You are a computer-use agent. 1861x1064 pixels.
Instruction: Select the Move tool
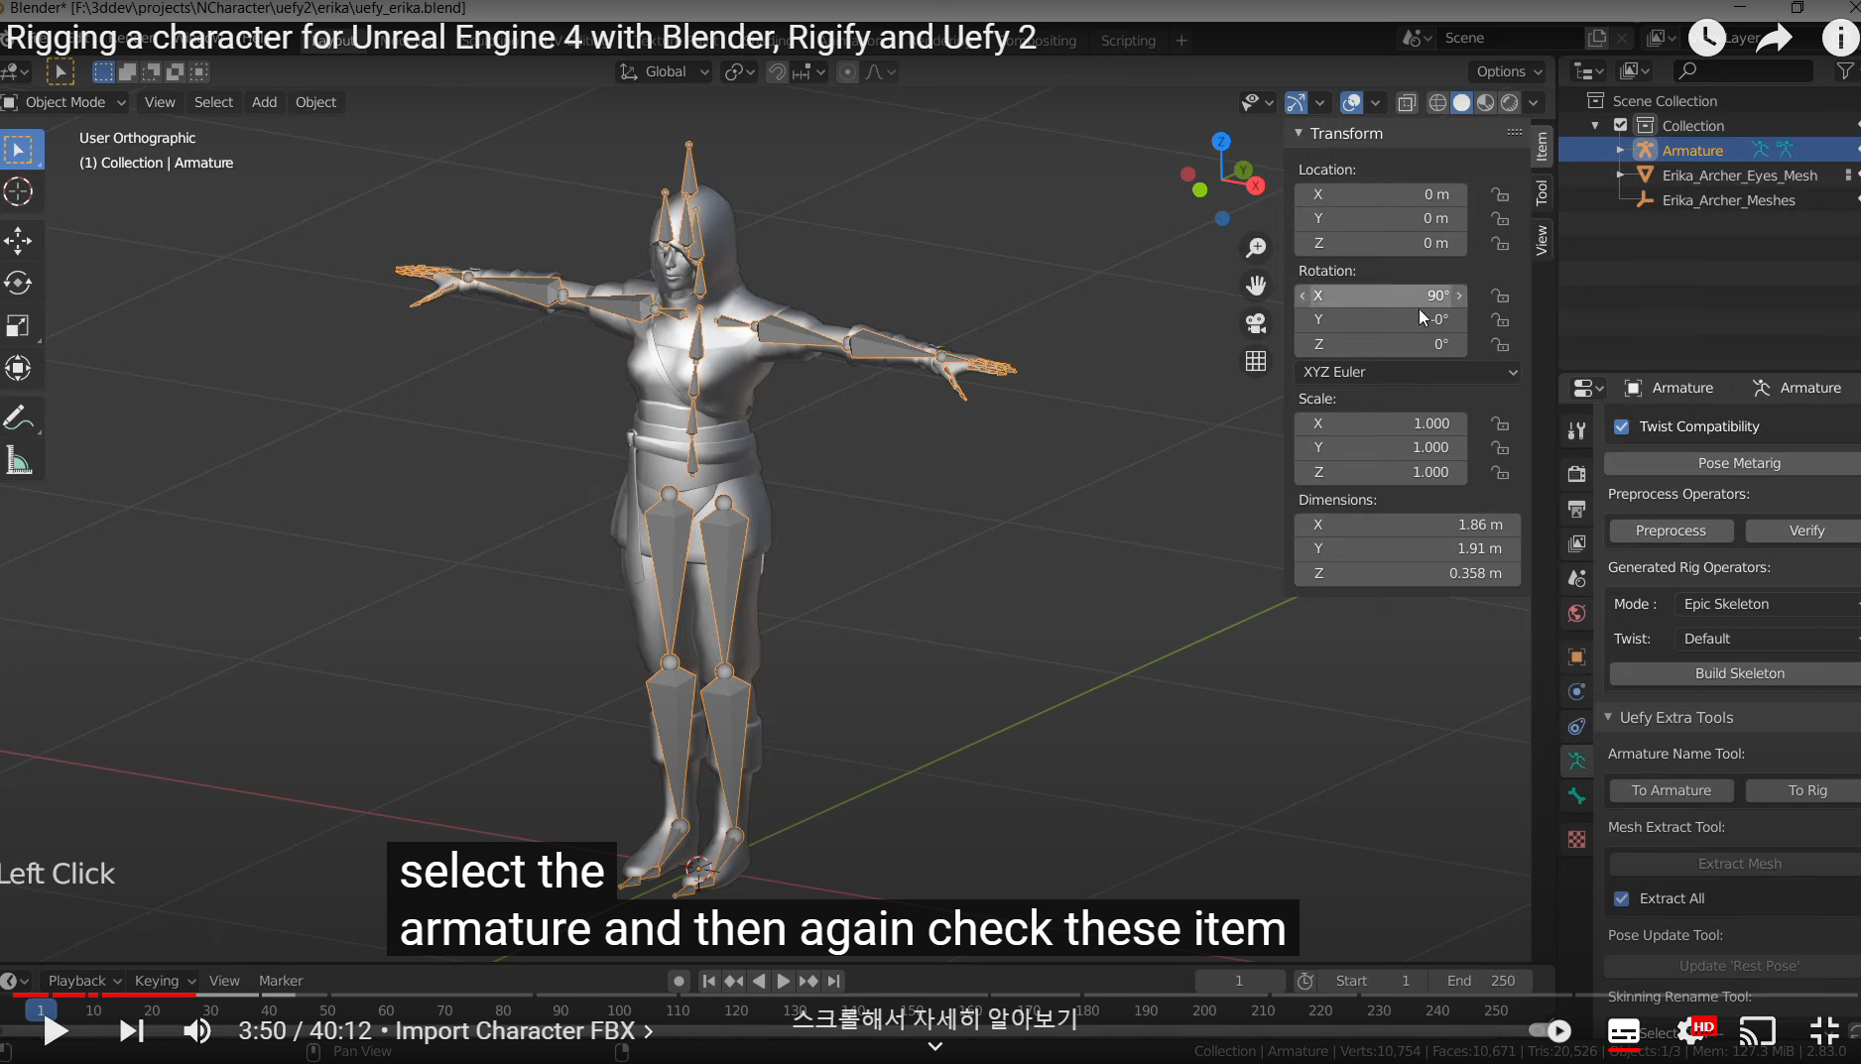19,241
